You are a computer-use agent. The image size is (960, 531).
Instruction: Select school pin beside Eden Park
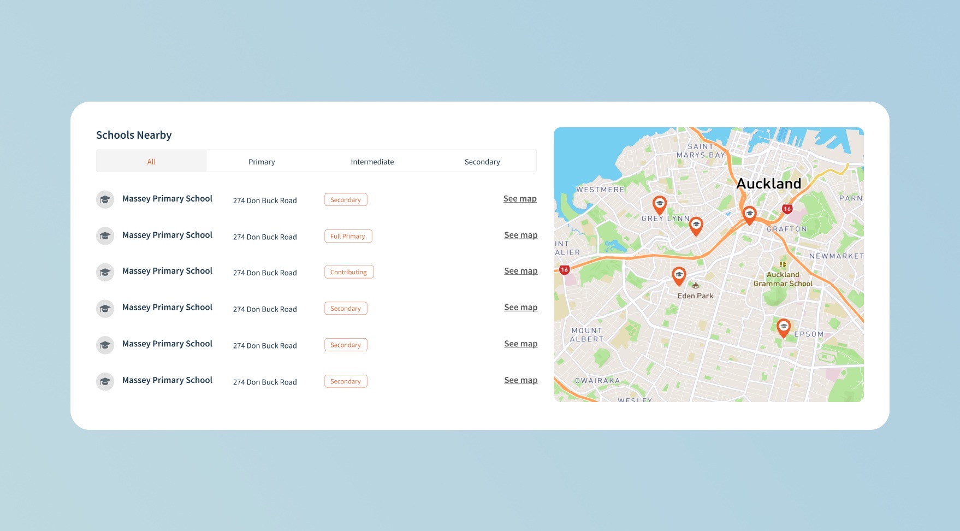coord(679,276)
